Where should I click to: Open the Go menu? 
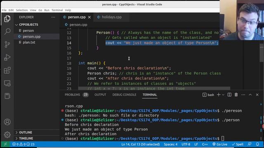click(x=40, y=10)
